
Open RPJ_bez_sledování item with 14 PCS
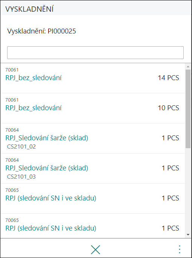tap(93, 78)
